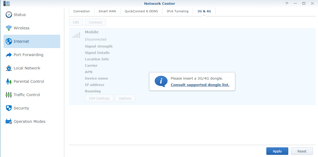The height and width of the screenshot is (157, 318).
Task: Switch to the Connection tab
Action: point(82,11)
